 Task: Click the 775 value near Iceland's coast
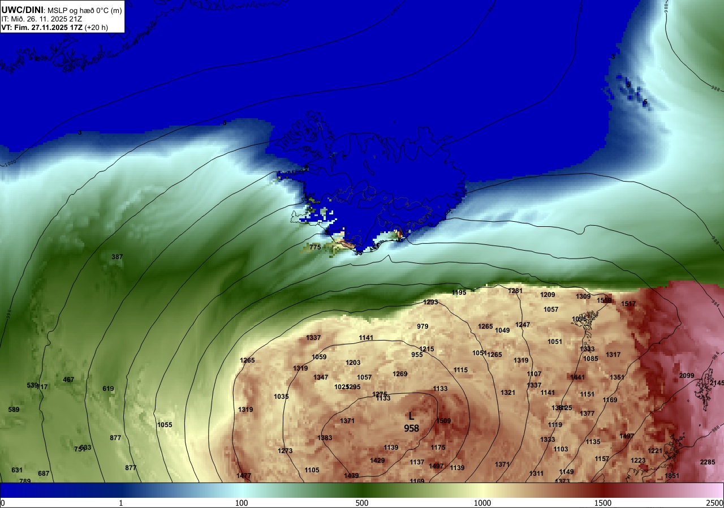(x=315, y=247)
